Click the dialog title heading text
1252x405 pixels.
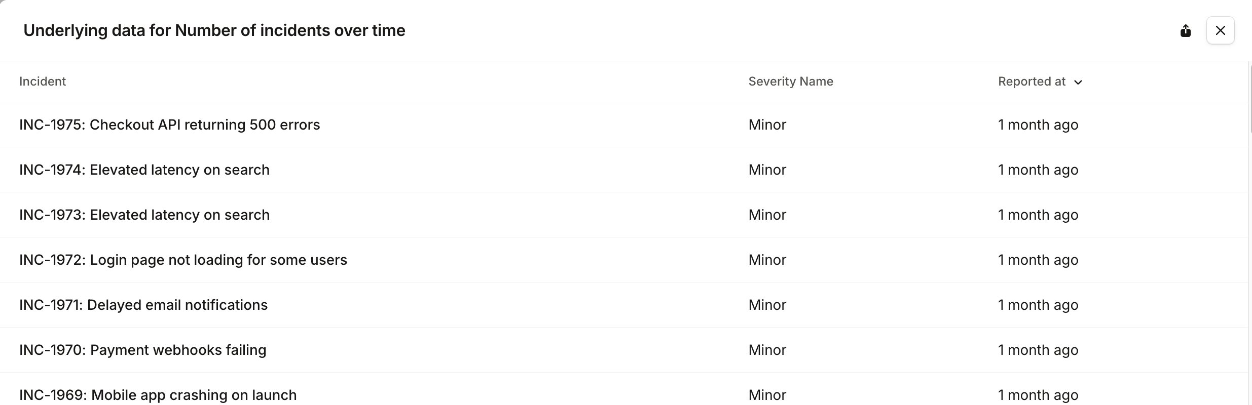pyautogui.click(x=214, y=30)
